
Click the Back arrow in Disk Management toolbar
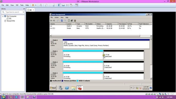(51, 21)
